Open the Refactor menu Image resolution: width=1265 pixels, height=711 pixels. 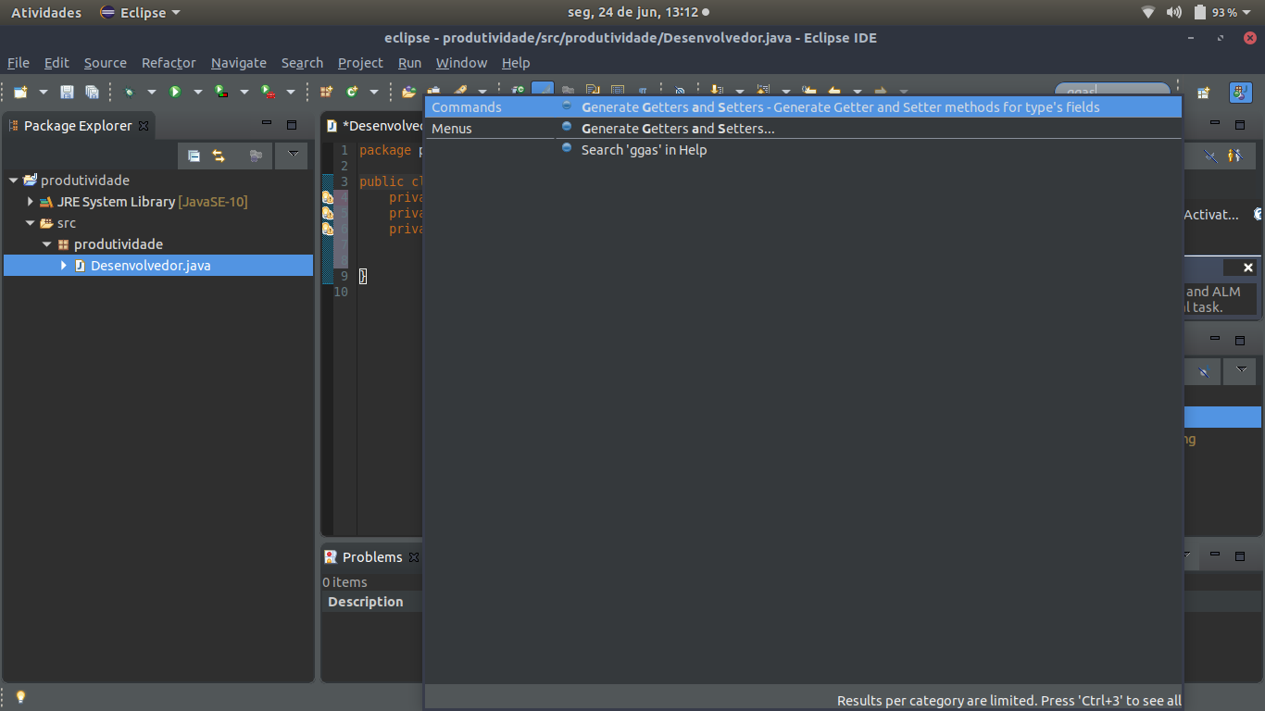(169, 63)
